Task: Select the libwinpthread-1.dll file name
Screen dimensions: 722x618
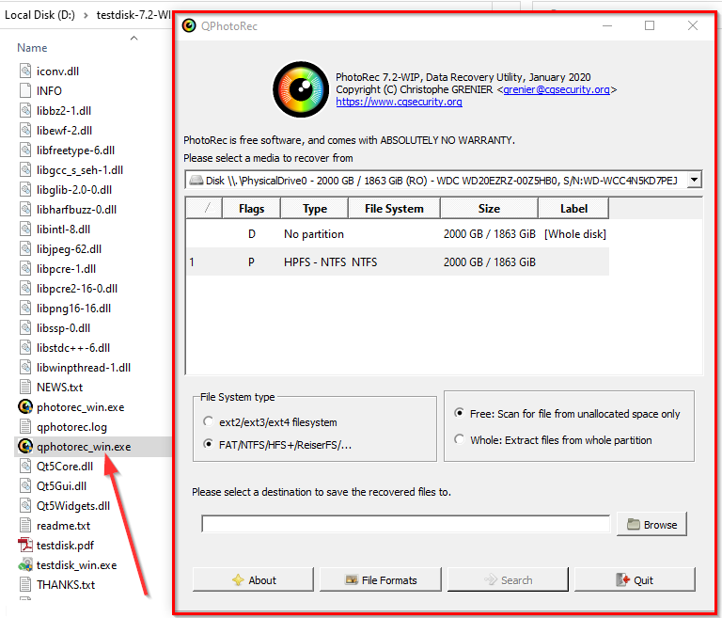Action: point(84,368)
